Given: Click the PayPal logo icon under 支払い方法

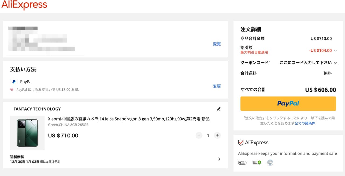Looking at the screenshot, I should pyautogui.click(x=14, y=82).
